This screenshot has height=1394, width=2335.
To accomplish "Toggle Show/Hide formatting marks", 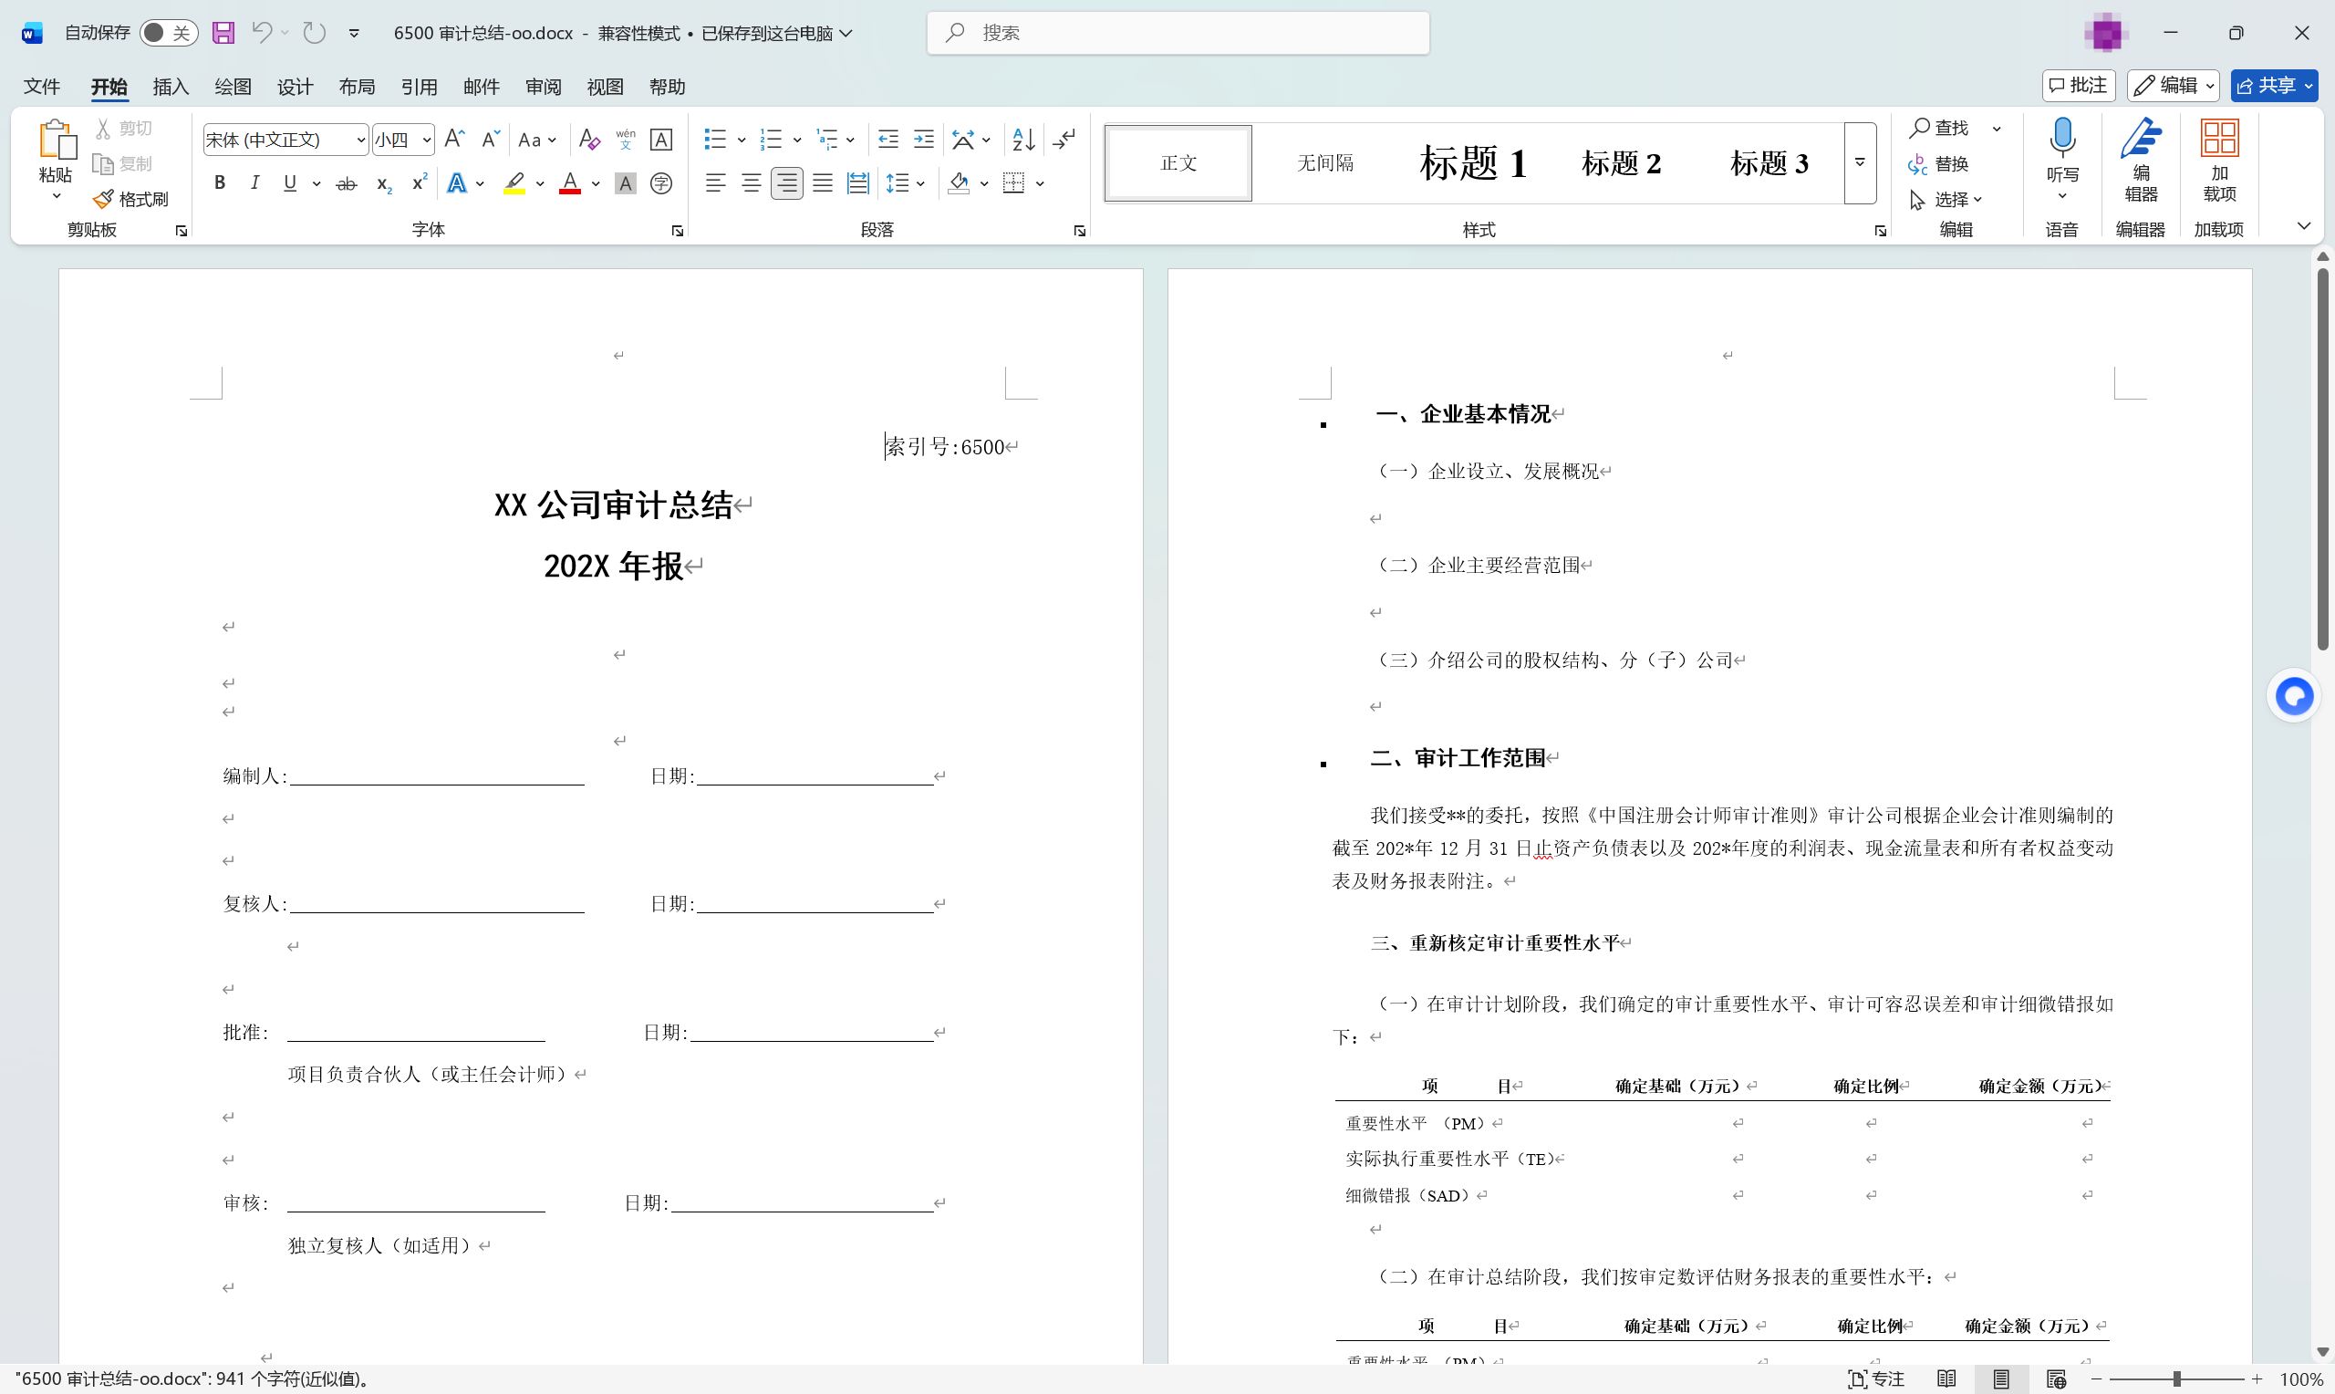I will coord(1064,139).
